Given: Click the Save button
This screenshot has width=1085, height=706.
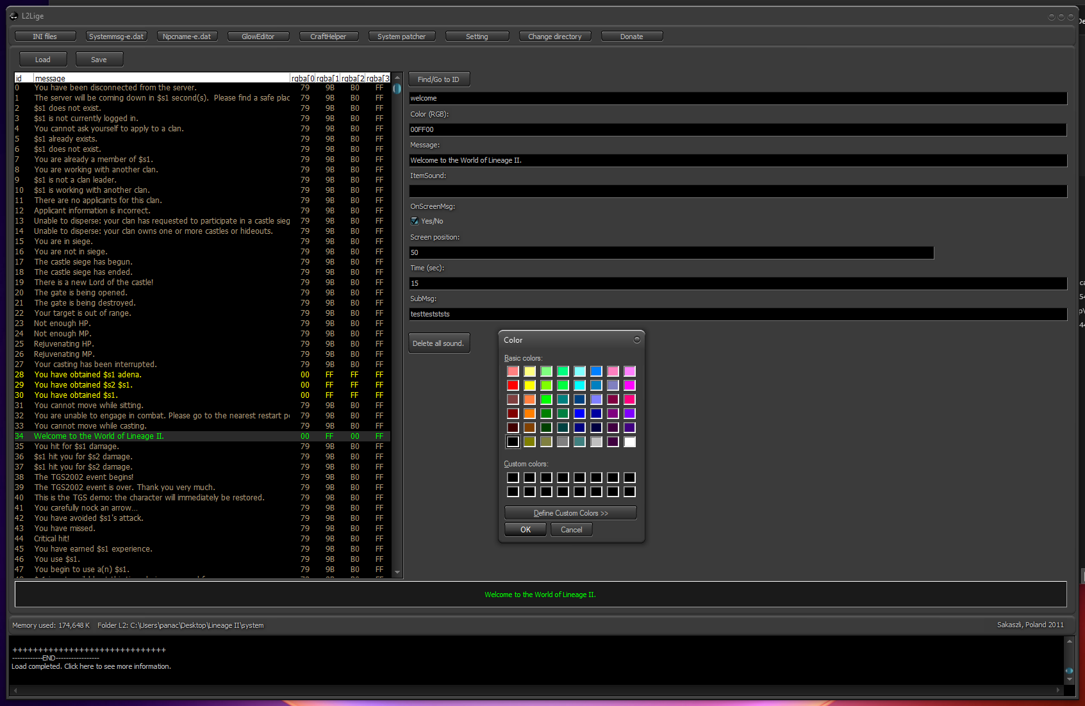Looking at the screenshot, I should [99, 60].
